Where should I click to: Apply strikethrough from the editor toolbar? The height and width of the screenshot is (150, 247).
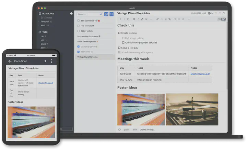click(146, 19)
